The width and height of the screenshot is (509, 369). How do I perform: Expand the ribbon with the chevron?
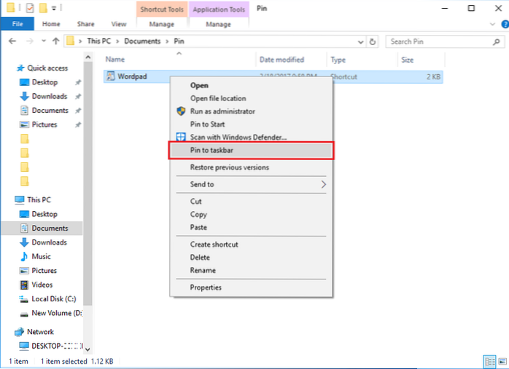coord(491,23)
